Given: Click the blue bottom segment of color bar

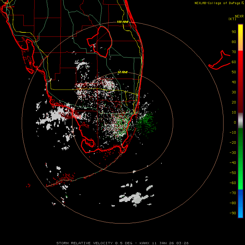Looking at the screenshot, I should (x=240, y=204).
